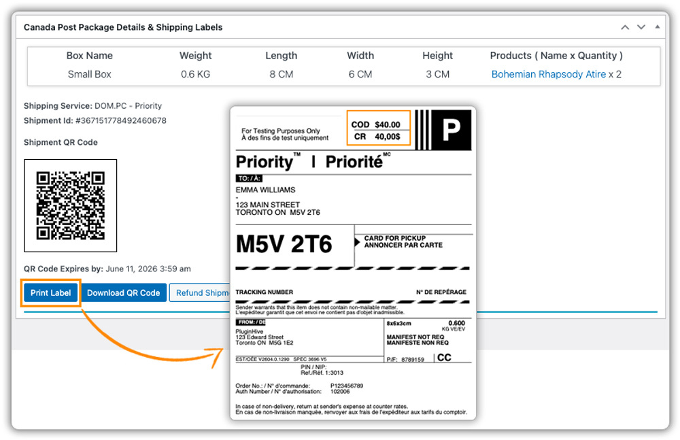680x440 pixels.
Task: Click 'EMMA WILLIAMS' on the label
Action: [x=265, y=190]
